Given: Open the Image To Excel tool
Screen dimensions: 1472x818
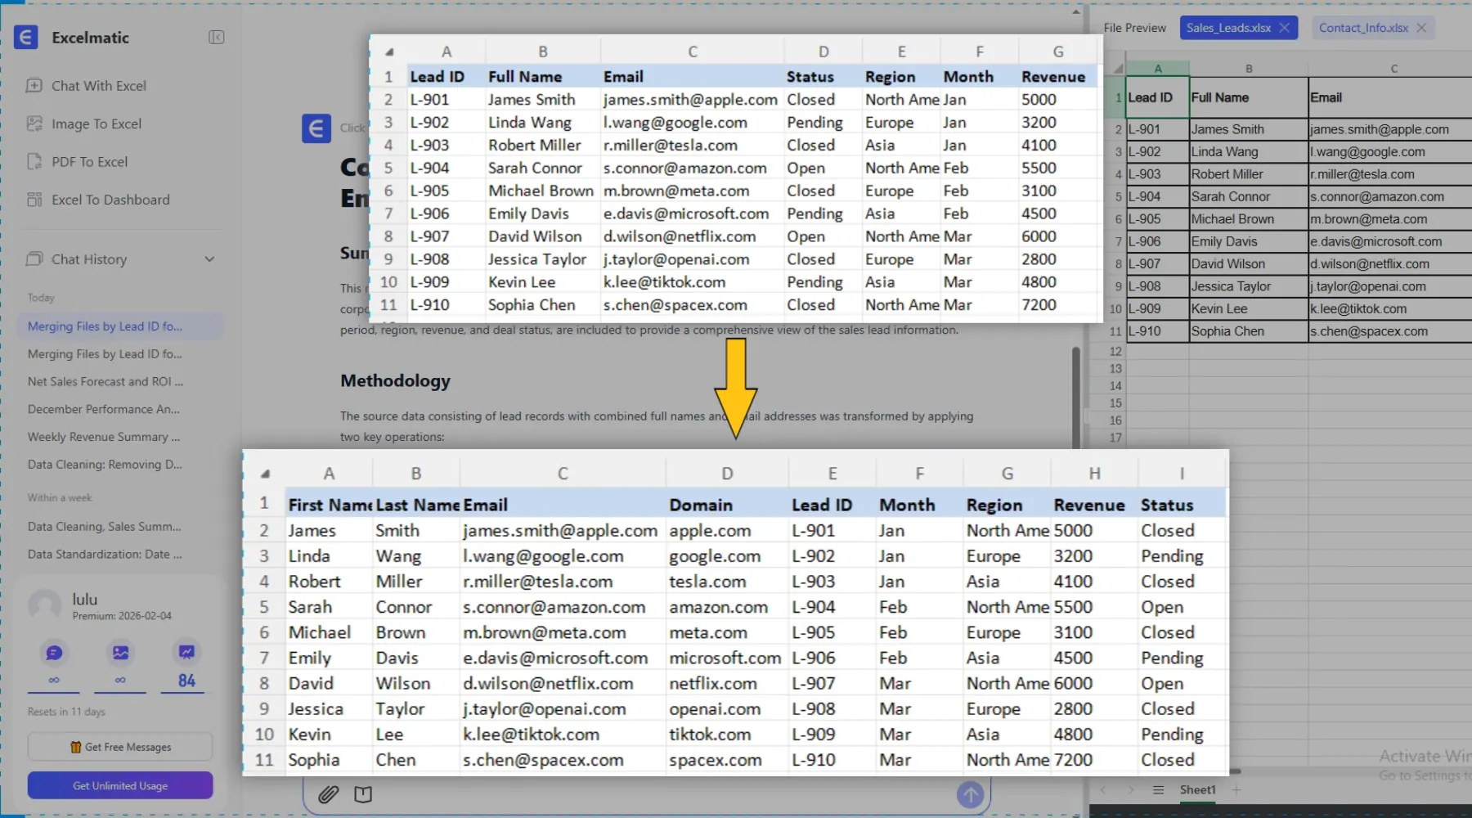Looking at the screenshot, I should point(96,124).
